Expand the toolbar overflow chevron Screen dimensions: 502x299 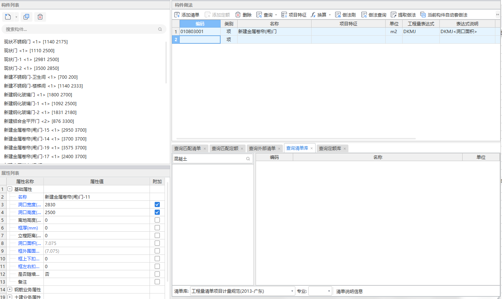[x=498, y=15]
